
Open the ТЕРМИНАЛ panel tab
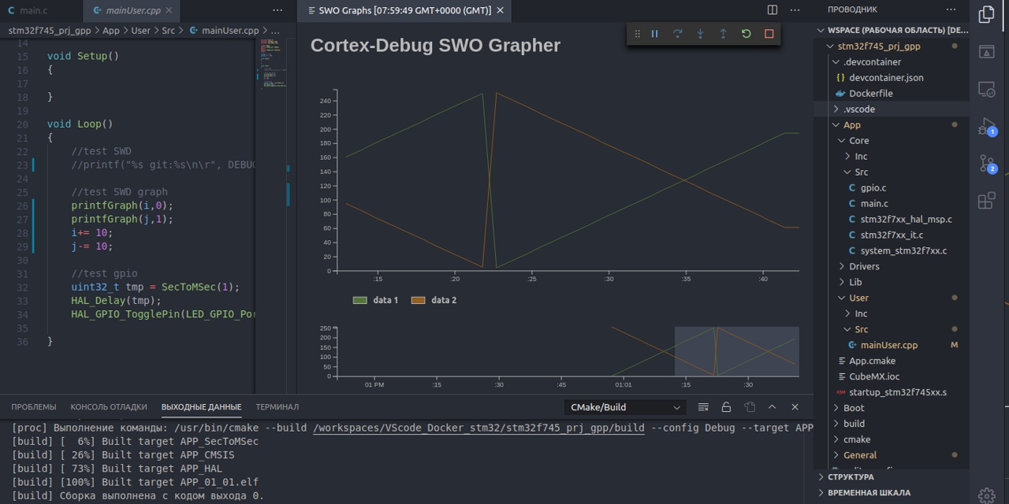pyautogui.click(x=277, y=407)
